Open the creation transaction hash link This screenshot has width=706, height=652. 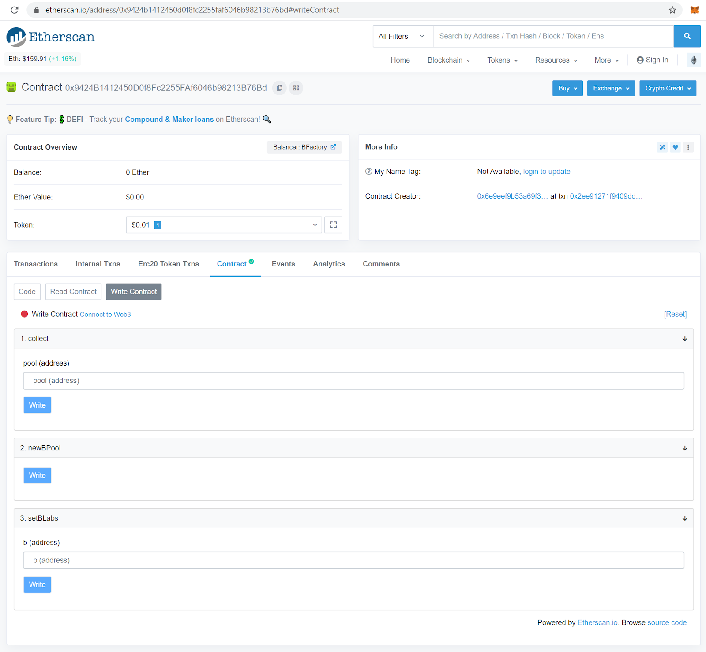coord(606,196)
